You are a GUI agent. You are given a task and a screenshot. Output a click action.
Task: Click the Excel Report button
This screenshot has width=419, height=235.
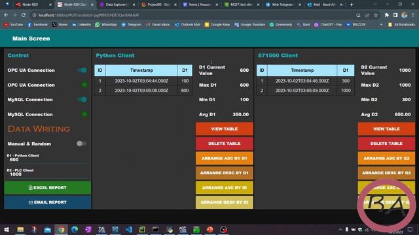(48, 187)
